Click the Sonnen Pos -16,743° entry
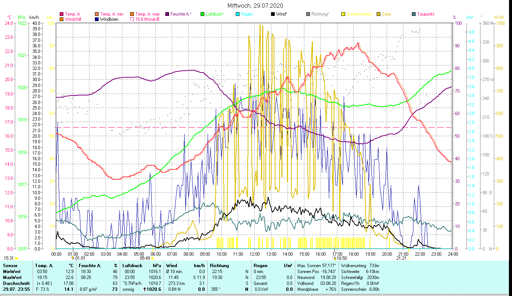Screen dimensions: 512x296 pyautogui.click(x=317, y=272)
